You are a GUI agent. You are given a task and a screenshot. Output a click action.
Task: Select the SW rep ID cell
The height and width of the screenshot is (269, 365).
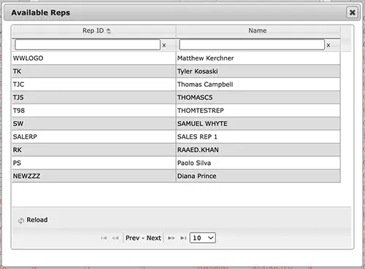93,124
